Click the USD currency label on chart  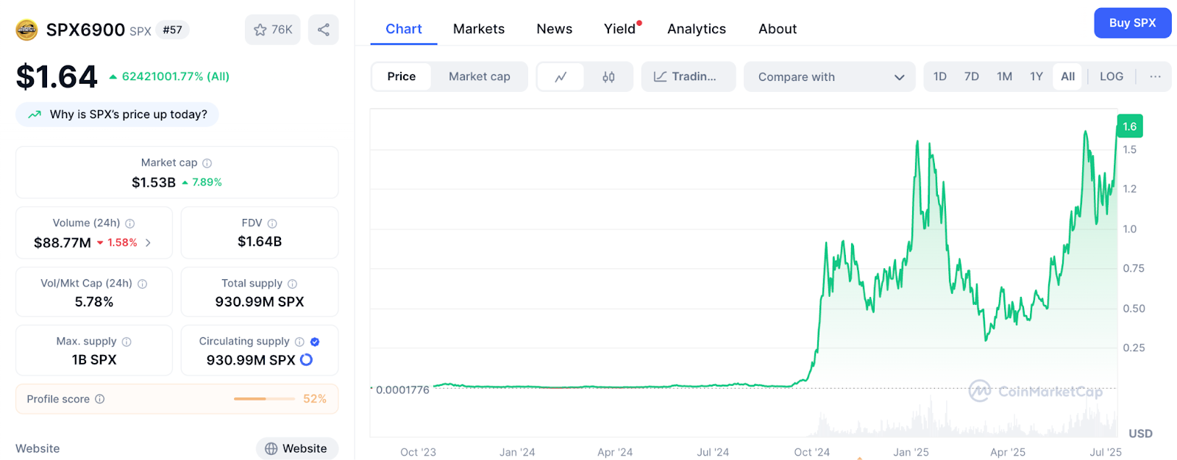tap(1140, 434)
